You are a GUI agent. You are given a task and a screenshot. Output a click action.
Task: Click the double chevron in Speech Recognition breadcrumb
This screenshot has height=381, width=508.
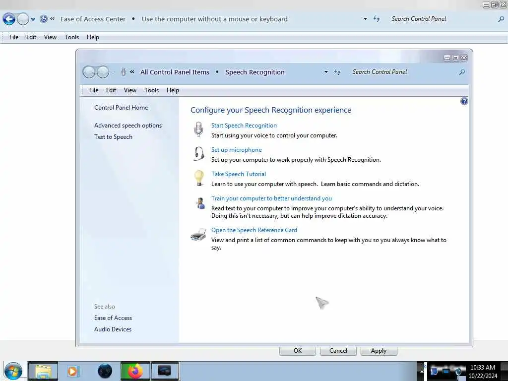[132, 71]
